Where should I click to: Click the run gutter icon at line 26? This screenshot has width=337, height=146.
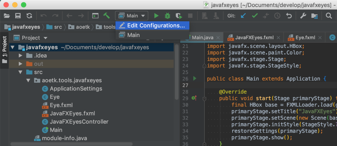[x=195, y=79]
